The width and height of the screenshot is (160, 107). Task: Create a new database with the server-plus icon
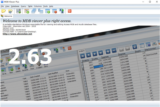tap(19, 11)
